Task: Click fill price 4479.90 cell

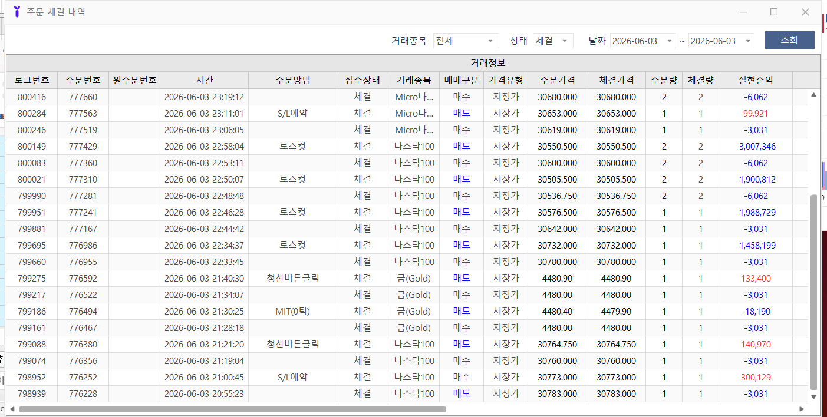Action: pos(617,312)
